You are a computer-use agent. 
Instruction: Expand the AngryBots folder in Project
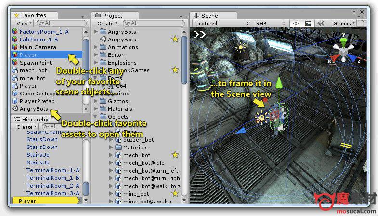[x=96, y=32]
